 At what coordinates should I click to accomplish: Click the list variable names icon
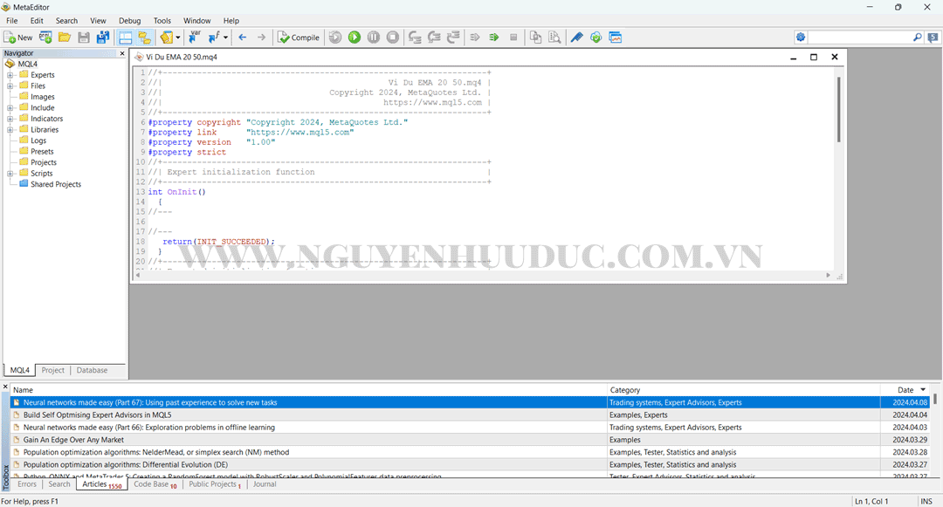pos(194,38)
